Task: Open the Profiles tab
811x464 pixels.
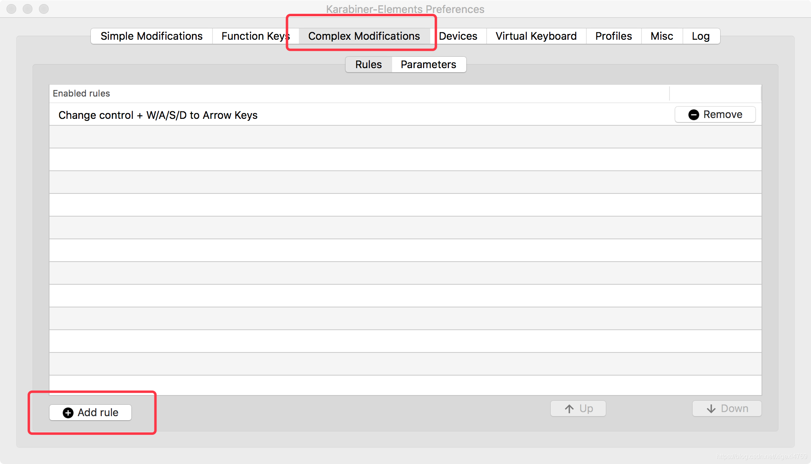Action: click(614, 36)
